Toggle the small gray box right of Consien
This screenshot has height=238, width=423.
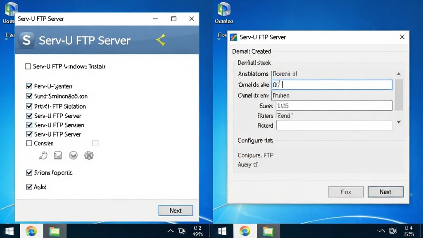[x=95, y=143]
